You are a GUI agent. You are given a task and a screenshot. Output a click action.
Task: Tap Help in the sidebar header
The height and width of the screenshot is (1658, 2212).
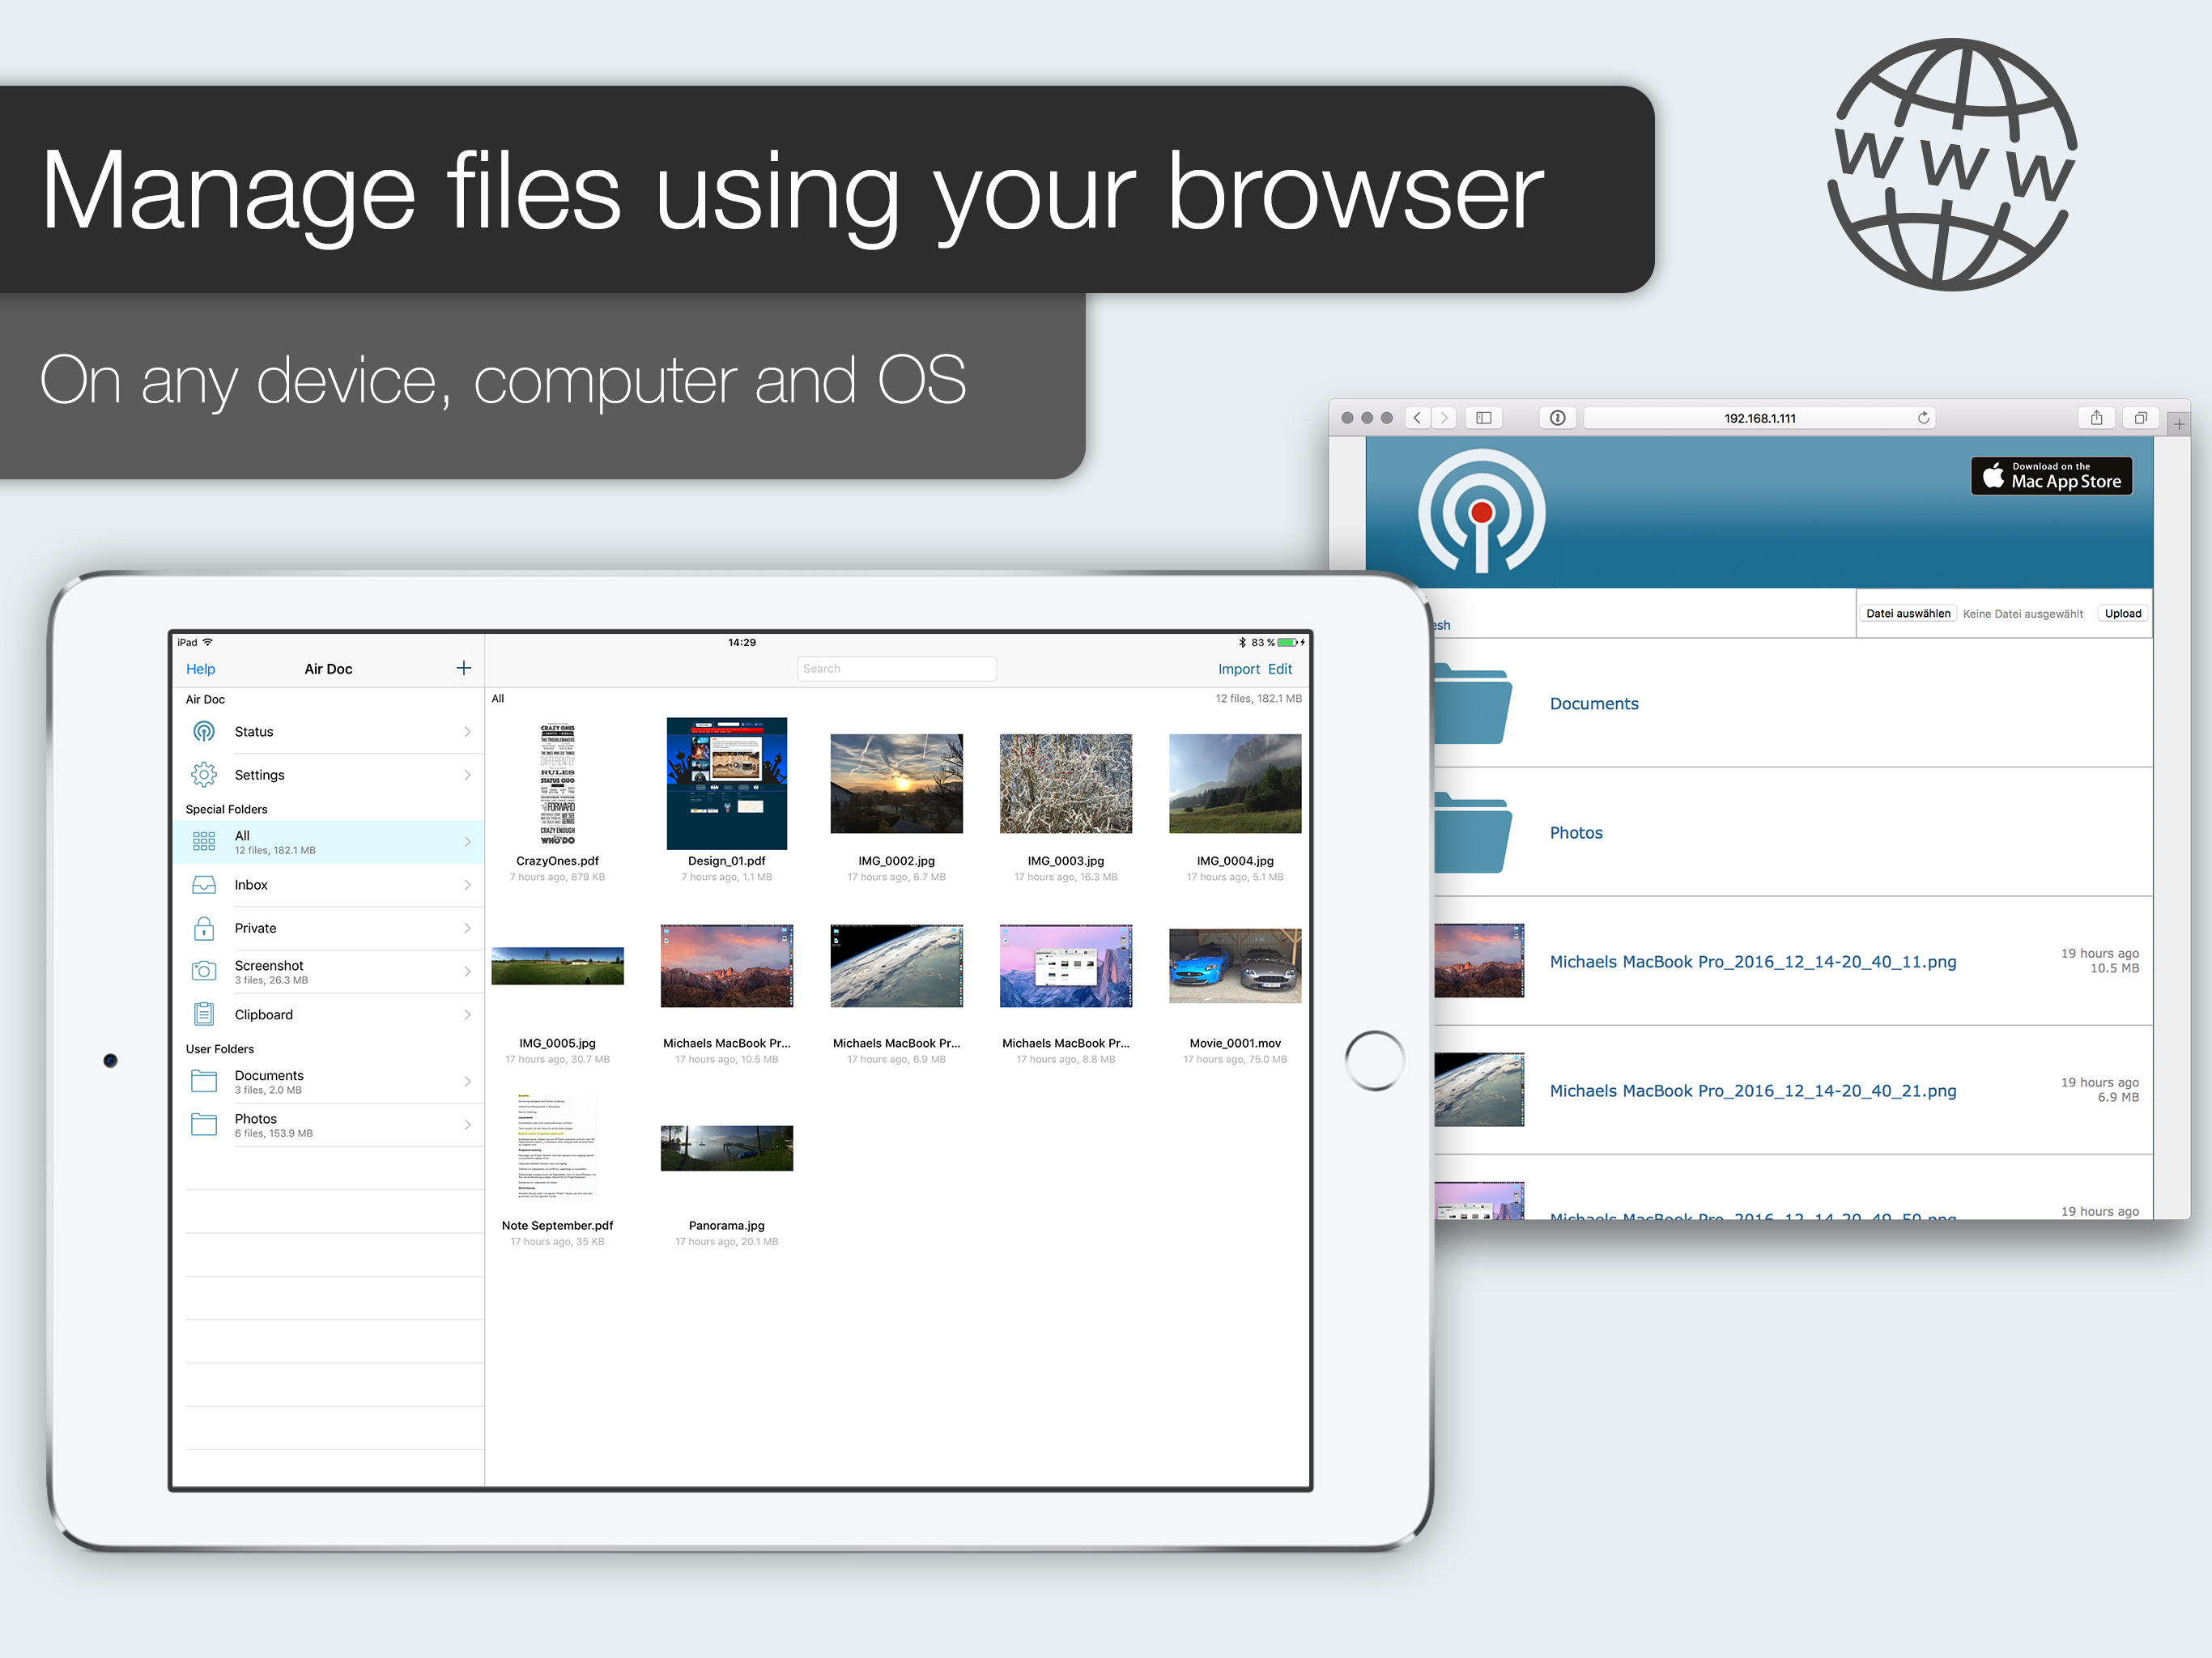point(200,669)
